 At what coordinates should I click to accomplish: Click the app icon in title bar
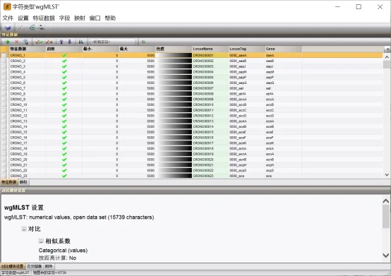coord(7,7)
